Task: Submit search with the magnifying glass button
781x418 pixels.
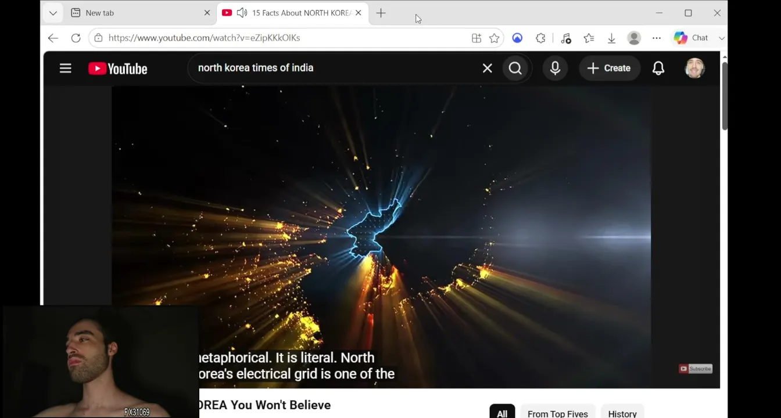Action: pos(515,69)
